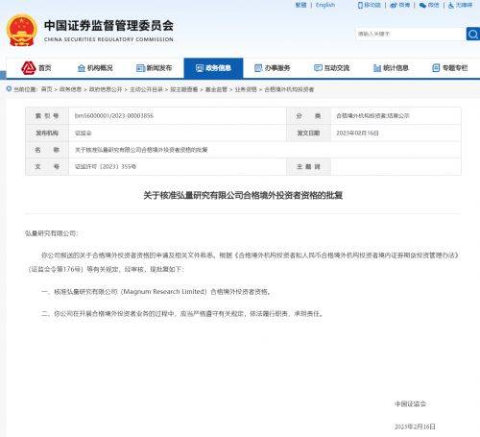The width and height of the screenshot is (480, 437).
Task: Open the 办事服务 navigation tab
Action: coord(273,68)
